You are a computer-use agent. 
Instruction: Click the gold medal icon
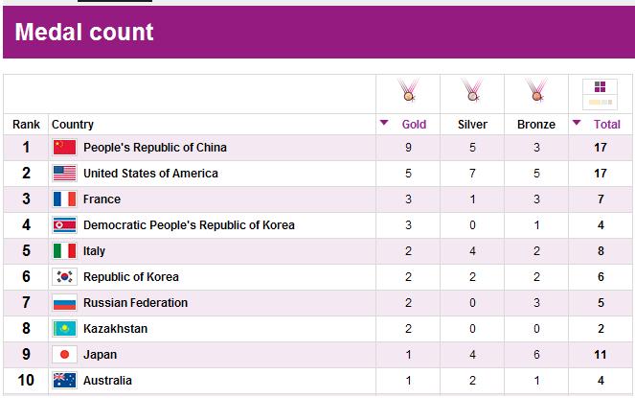(408, 90)
